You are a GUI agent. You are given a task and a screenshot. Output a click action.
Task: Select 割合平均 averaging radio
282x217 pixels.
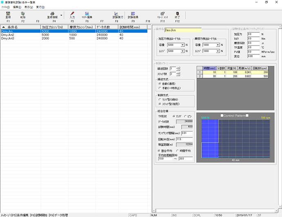(159, 151)
